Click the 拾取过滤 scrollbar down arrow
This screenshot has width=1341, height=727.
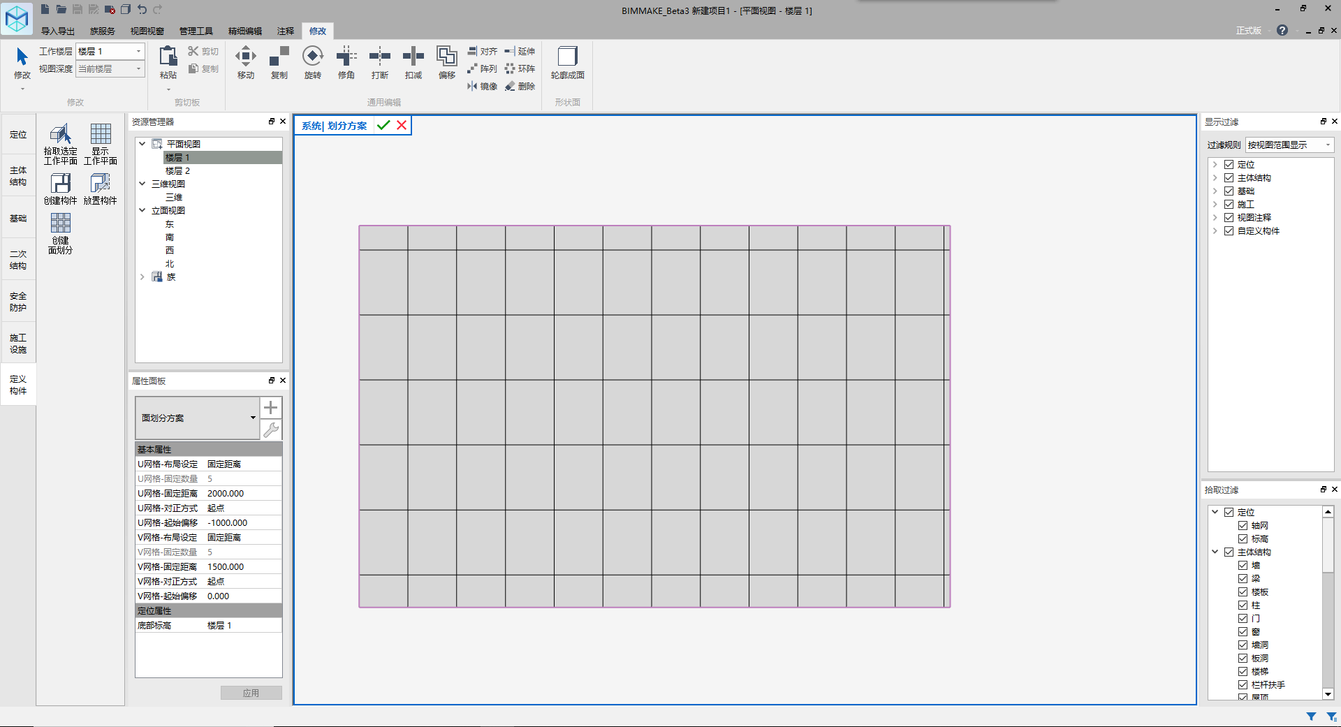coord(1328,694)
